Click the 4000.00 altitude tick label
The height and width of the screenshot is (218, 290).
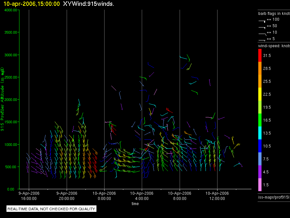[11, 10]
